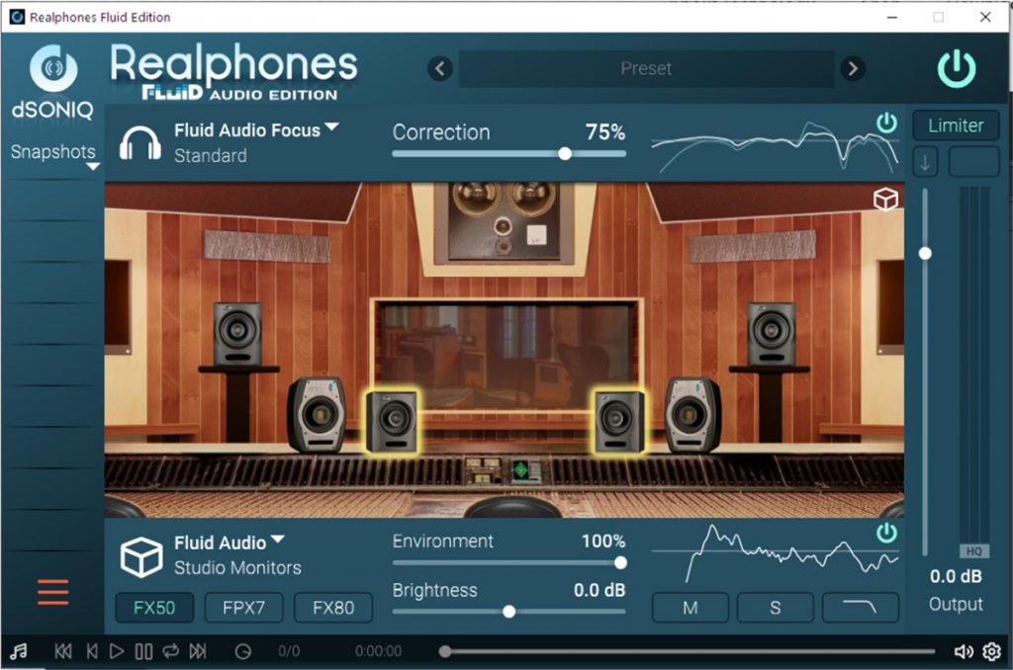
Task: Click the headphone correction curve graph
Action: [x=774, y=146]
